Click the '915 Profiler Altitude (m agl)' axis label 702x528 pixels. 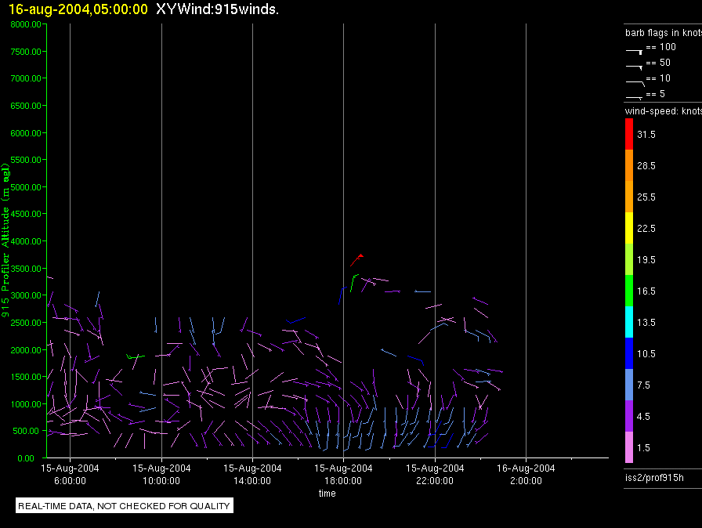point(5,240)
